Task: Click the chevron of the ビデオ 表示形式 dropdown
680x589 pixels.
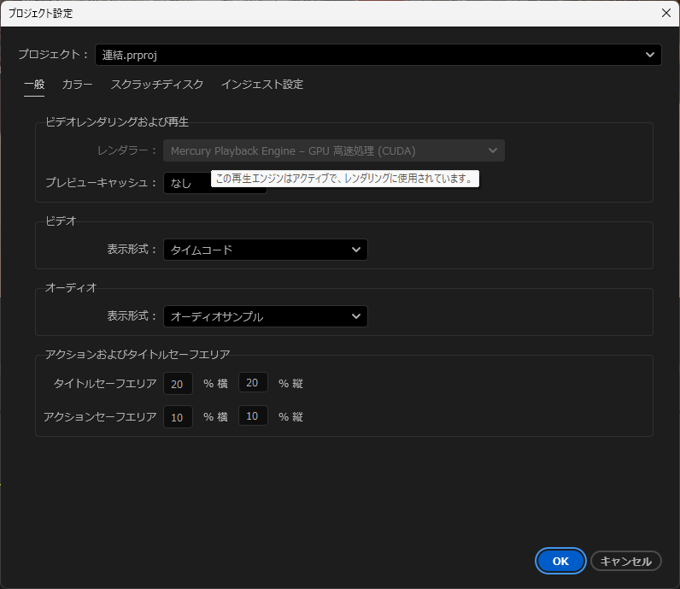Action: (356, 250)
